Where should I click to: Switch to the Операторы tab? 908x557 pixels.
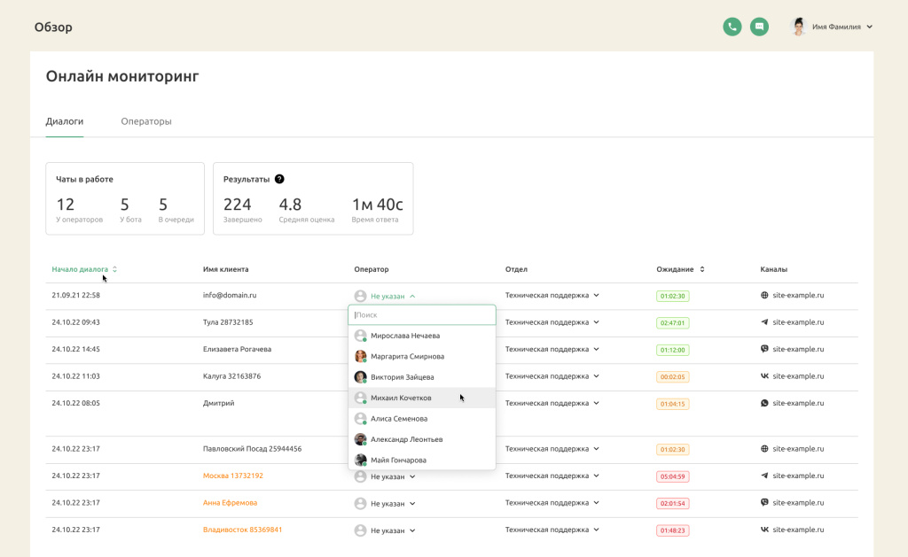point(146,121)
